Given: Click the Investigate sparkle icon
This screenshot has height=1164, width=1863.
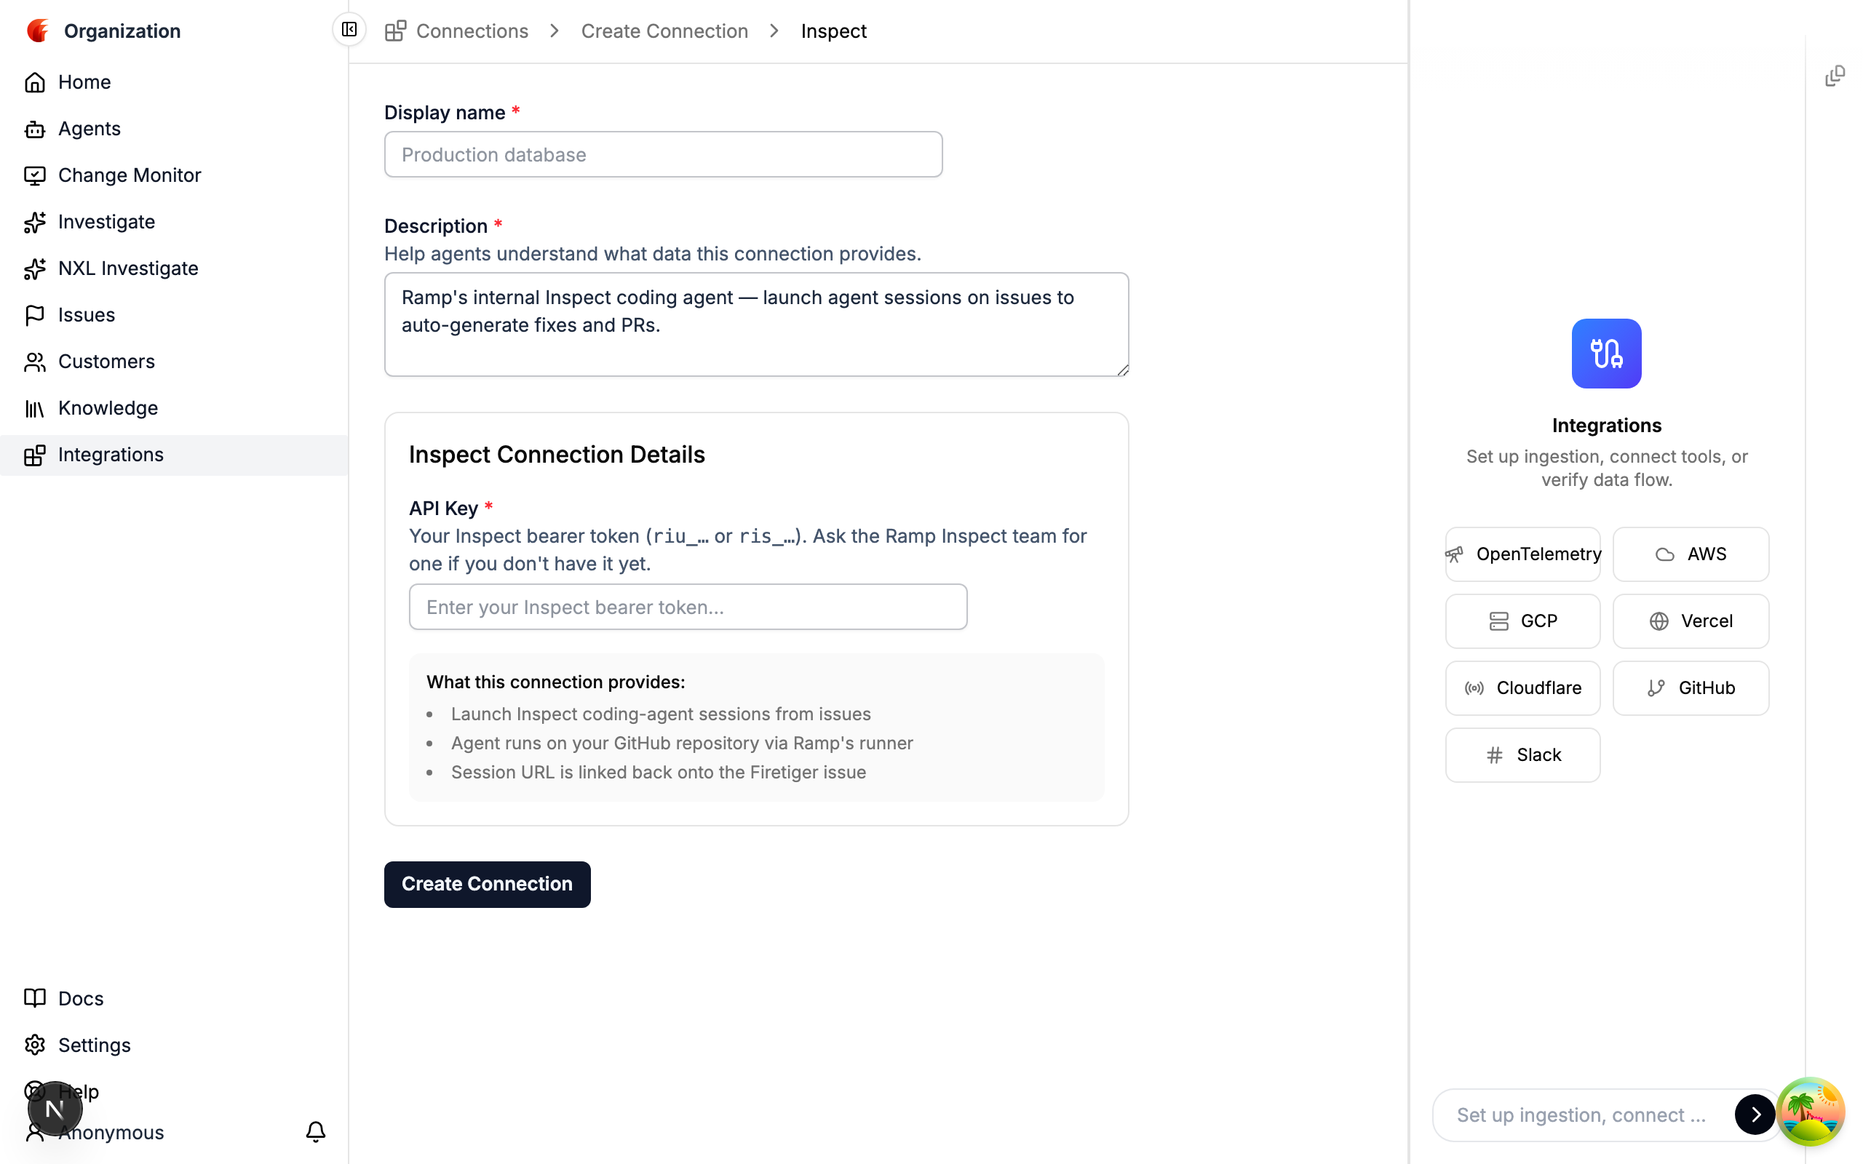Looking at the screenshot, I should 36,222.
